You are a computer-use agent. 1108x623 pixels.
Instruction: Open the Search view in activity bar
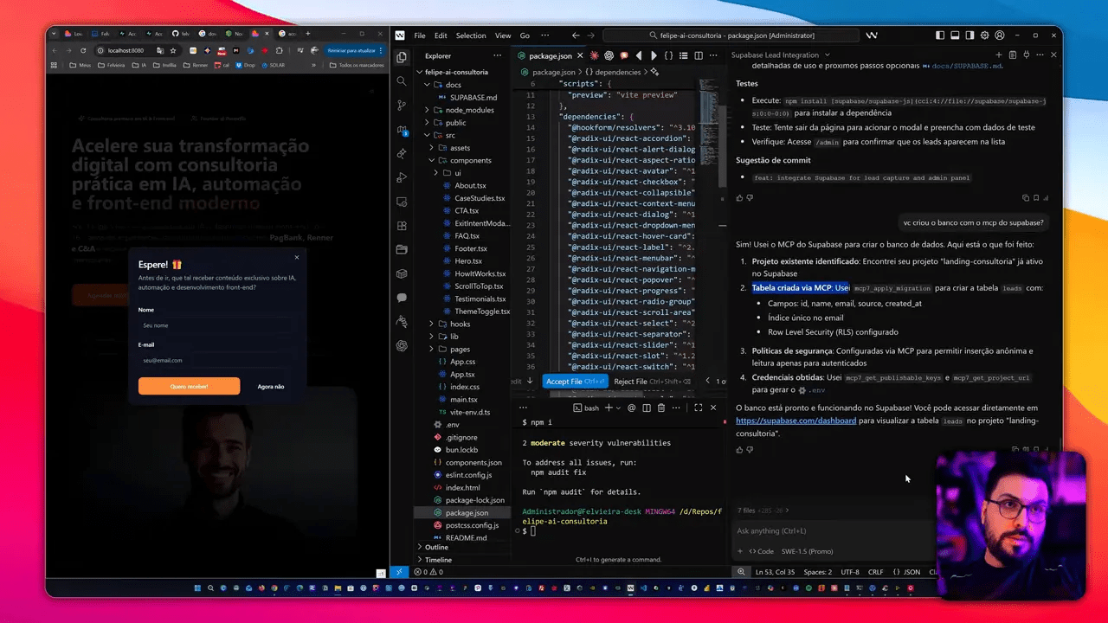point(402,80)
